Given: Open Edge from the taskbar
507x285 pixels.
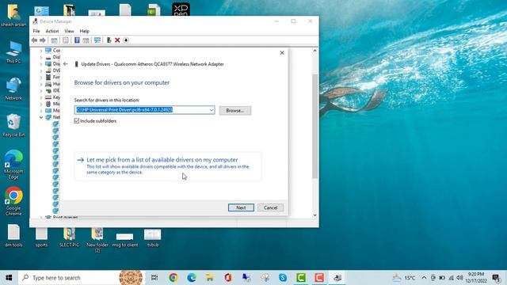Looking at the screenshot, I should point(192,278).
